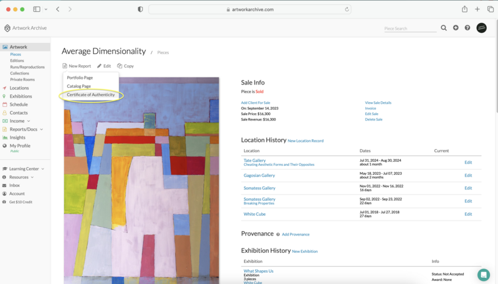Open Account in the sidebar
498x284 pixels.
tap(17, 194)
